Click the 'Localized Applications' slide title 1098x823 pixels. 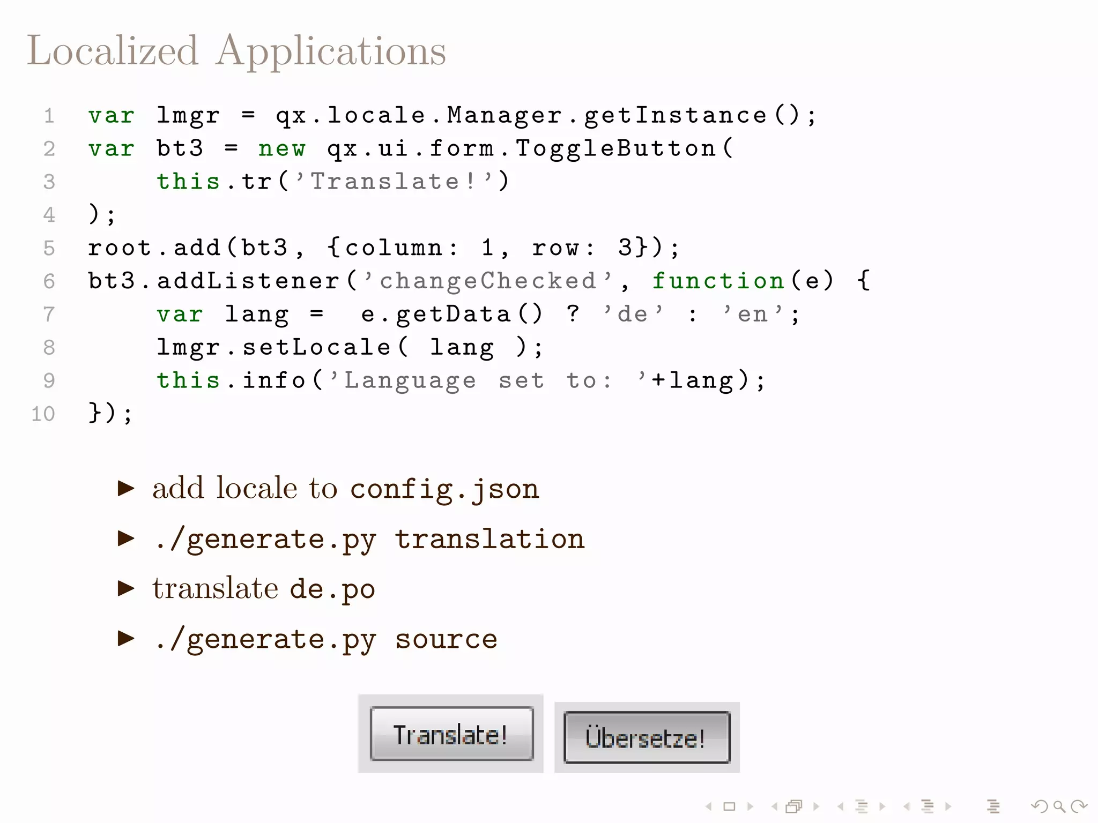(x=236, y=51)
